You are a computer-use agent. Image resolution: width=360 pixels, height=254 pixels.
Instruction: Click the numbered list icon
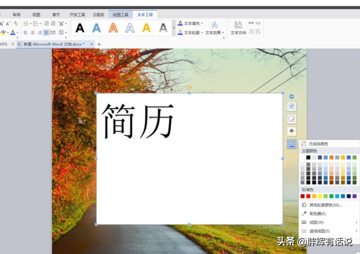click(x=35, y=24)
